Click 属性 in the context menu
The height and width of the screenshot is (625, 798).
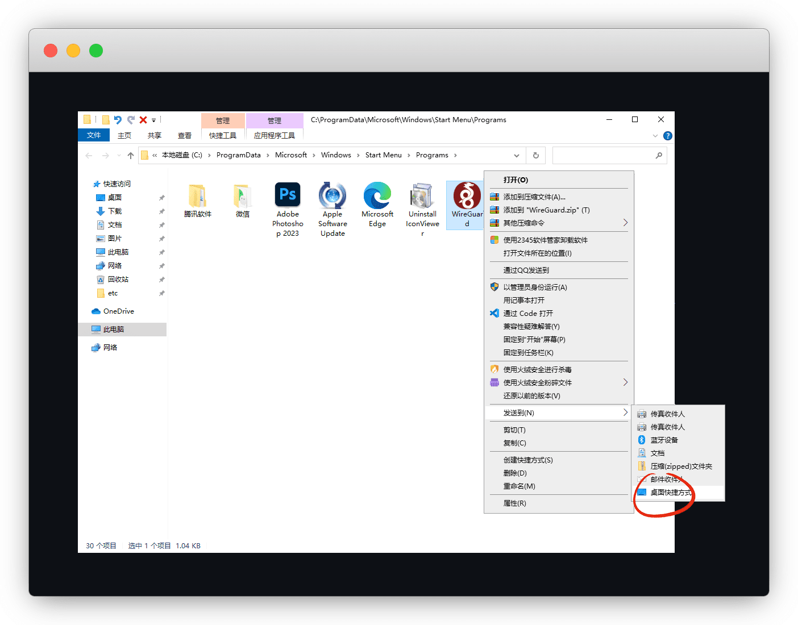514,503
